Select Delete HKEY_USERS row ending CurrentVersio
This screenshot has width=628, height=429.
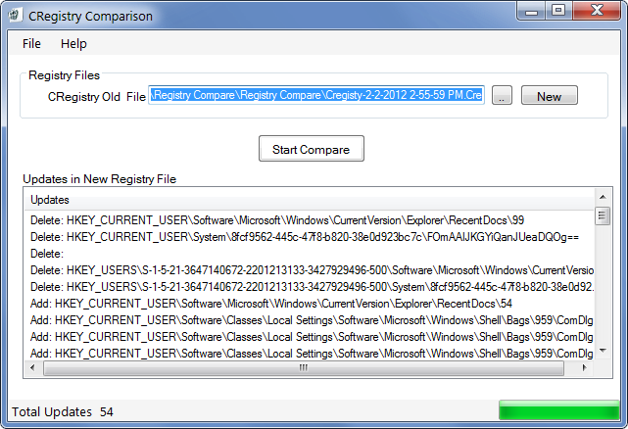tap(312, 270)
